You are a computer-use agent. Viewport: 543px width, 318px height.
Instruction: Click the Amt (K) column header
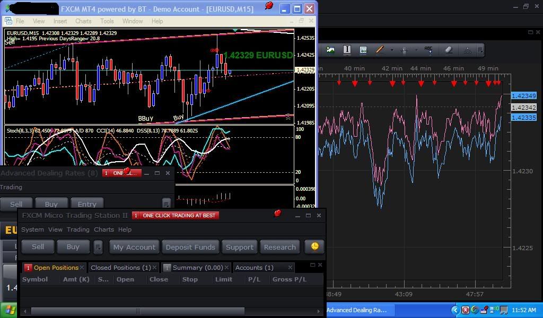(76, 279)
